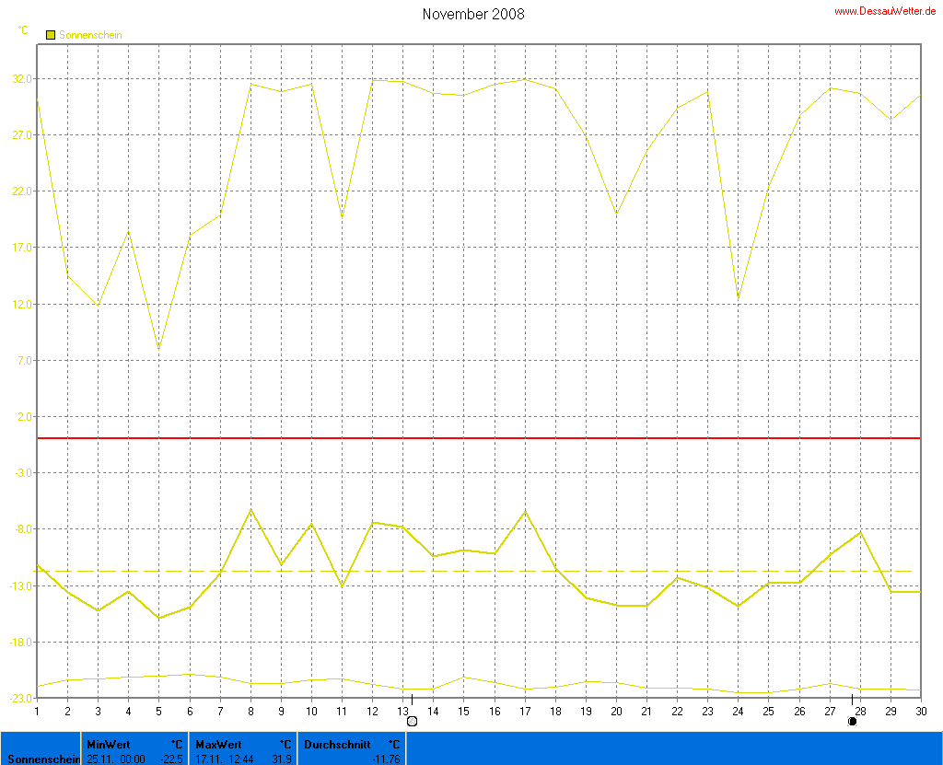Click the yellow Sonnenschein legend swatch

[x=51, y=35]
